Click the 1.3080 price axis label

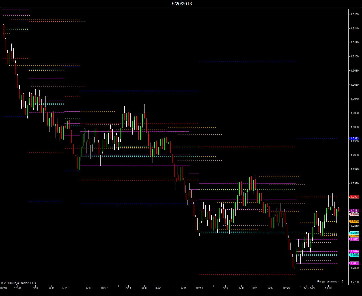355,70
